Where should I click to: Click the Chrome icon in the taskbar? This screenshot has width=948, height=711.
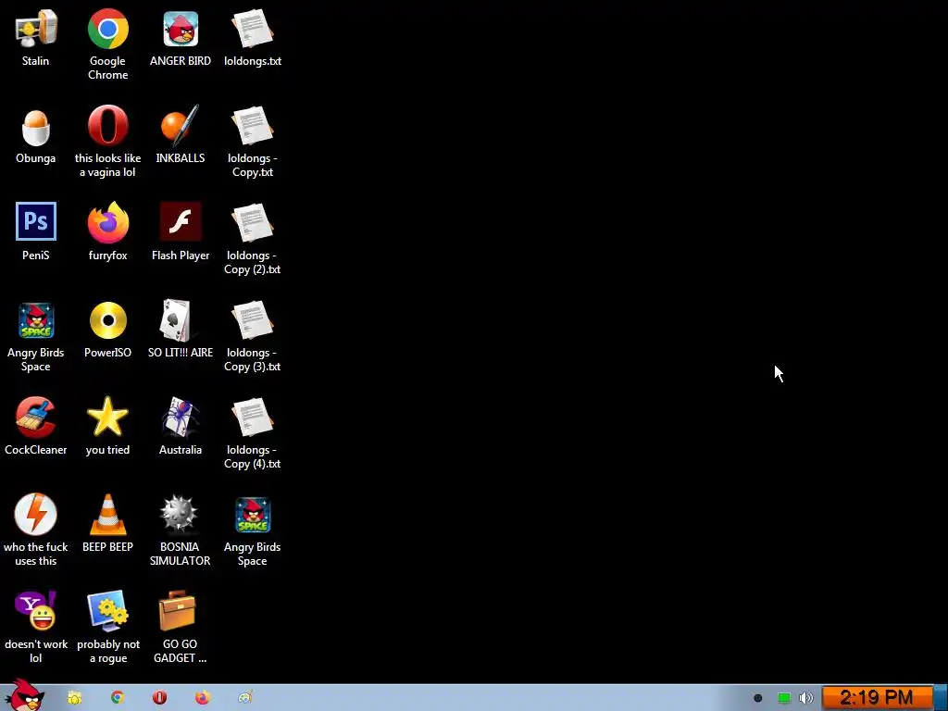click(x=118, y=697)
